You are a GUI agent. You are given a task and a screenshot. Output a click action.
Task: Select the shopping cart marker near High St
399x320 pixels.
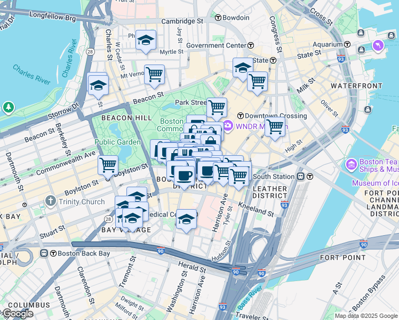275,127
